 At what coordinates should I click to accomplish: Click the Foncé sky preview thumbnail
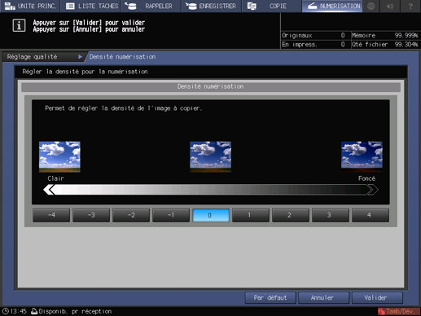tap(362, 156)
